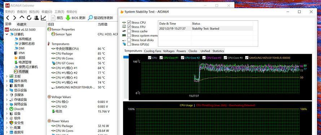Click the Back navigation arrow icon
This screenshot has height=135, width=321.
(7, 18)
